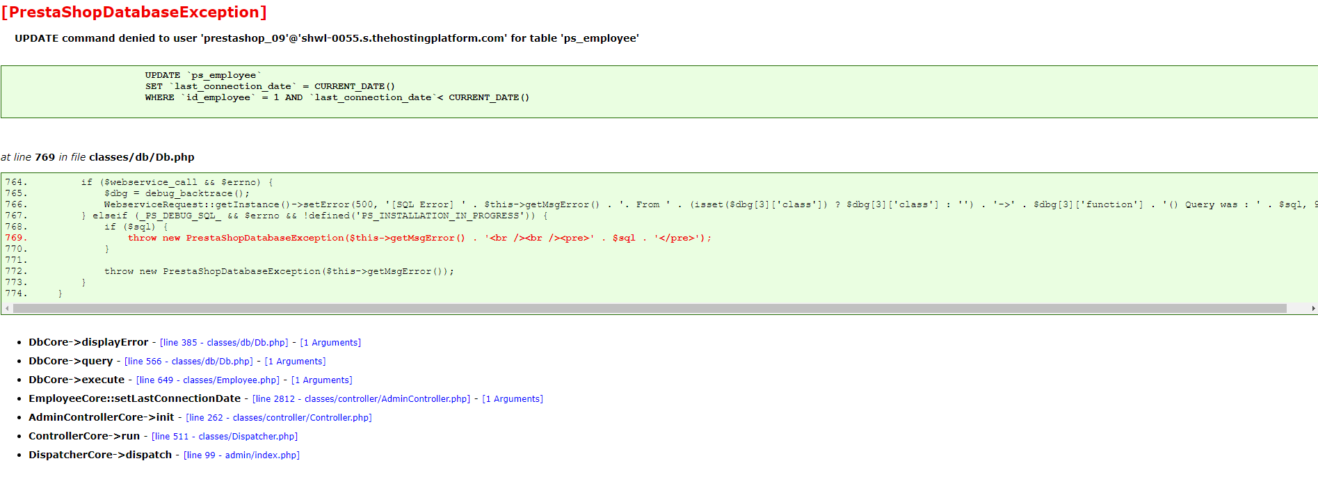1318x477 pixels.
Task: Click the 'DbCore->query' trace entry name
Action: tap(70, 361)
